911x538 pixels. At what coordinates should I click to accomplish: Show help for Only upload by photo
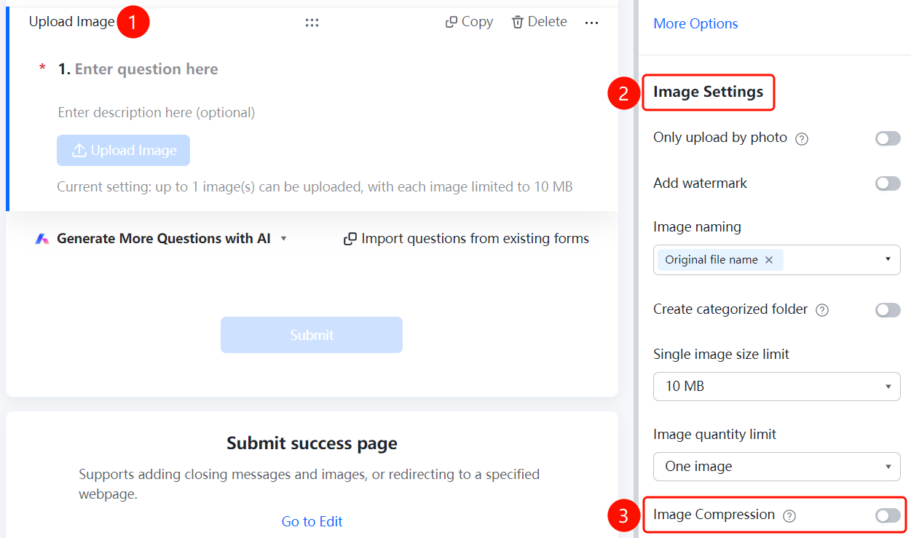[x=802, y=138]
